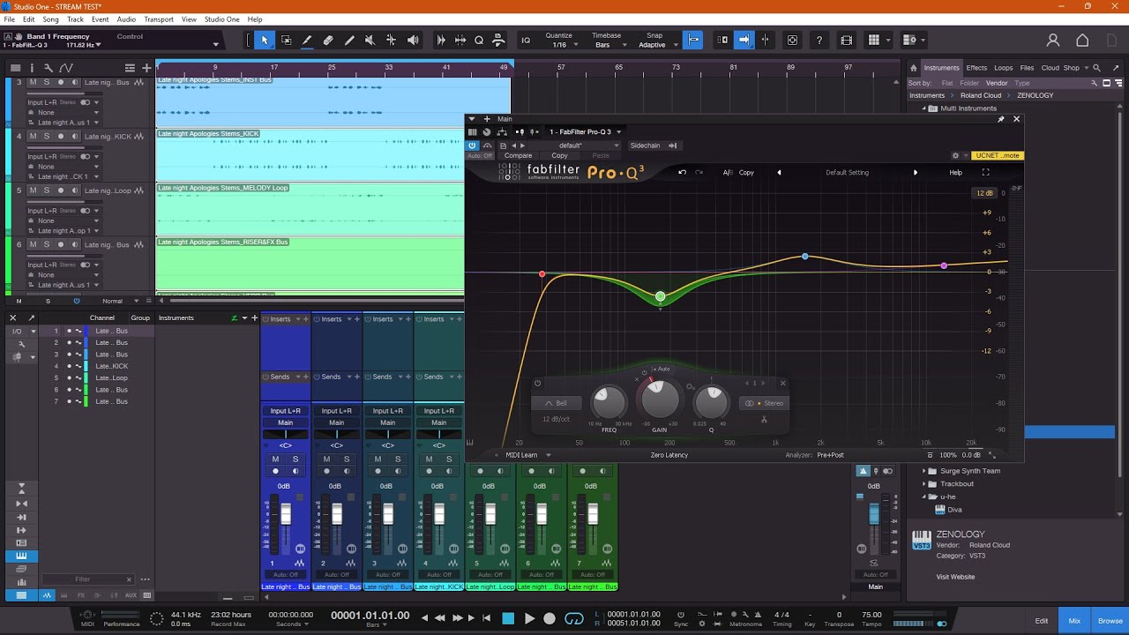Select the Listen speaker tool
Image resolution: width=1129 pixels, height=635 pixels.
(413, 40)
